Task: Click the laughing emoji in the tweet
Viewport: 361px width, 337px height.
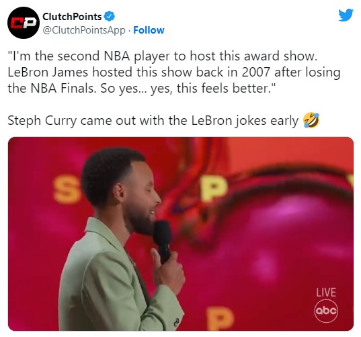Action: coord(311,120)
